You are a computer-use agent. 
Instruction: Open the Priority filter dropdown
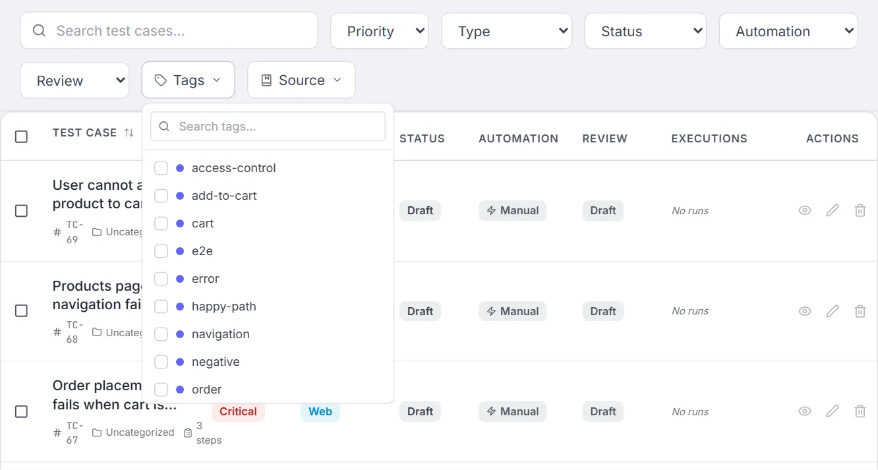(380, 31)
